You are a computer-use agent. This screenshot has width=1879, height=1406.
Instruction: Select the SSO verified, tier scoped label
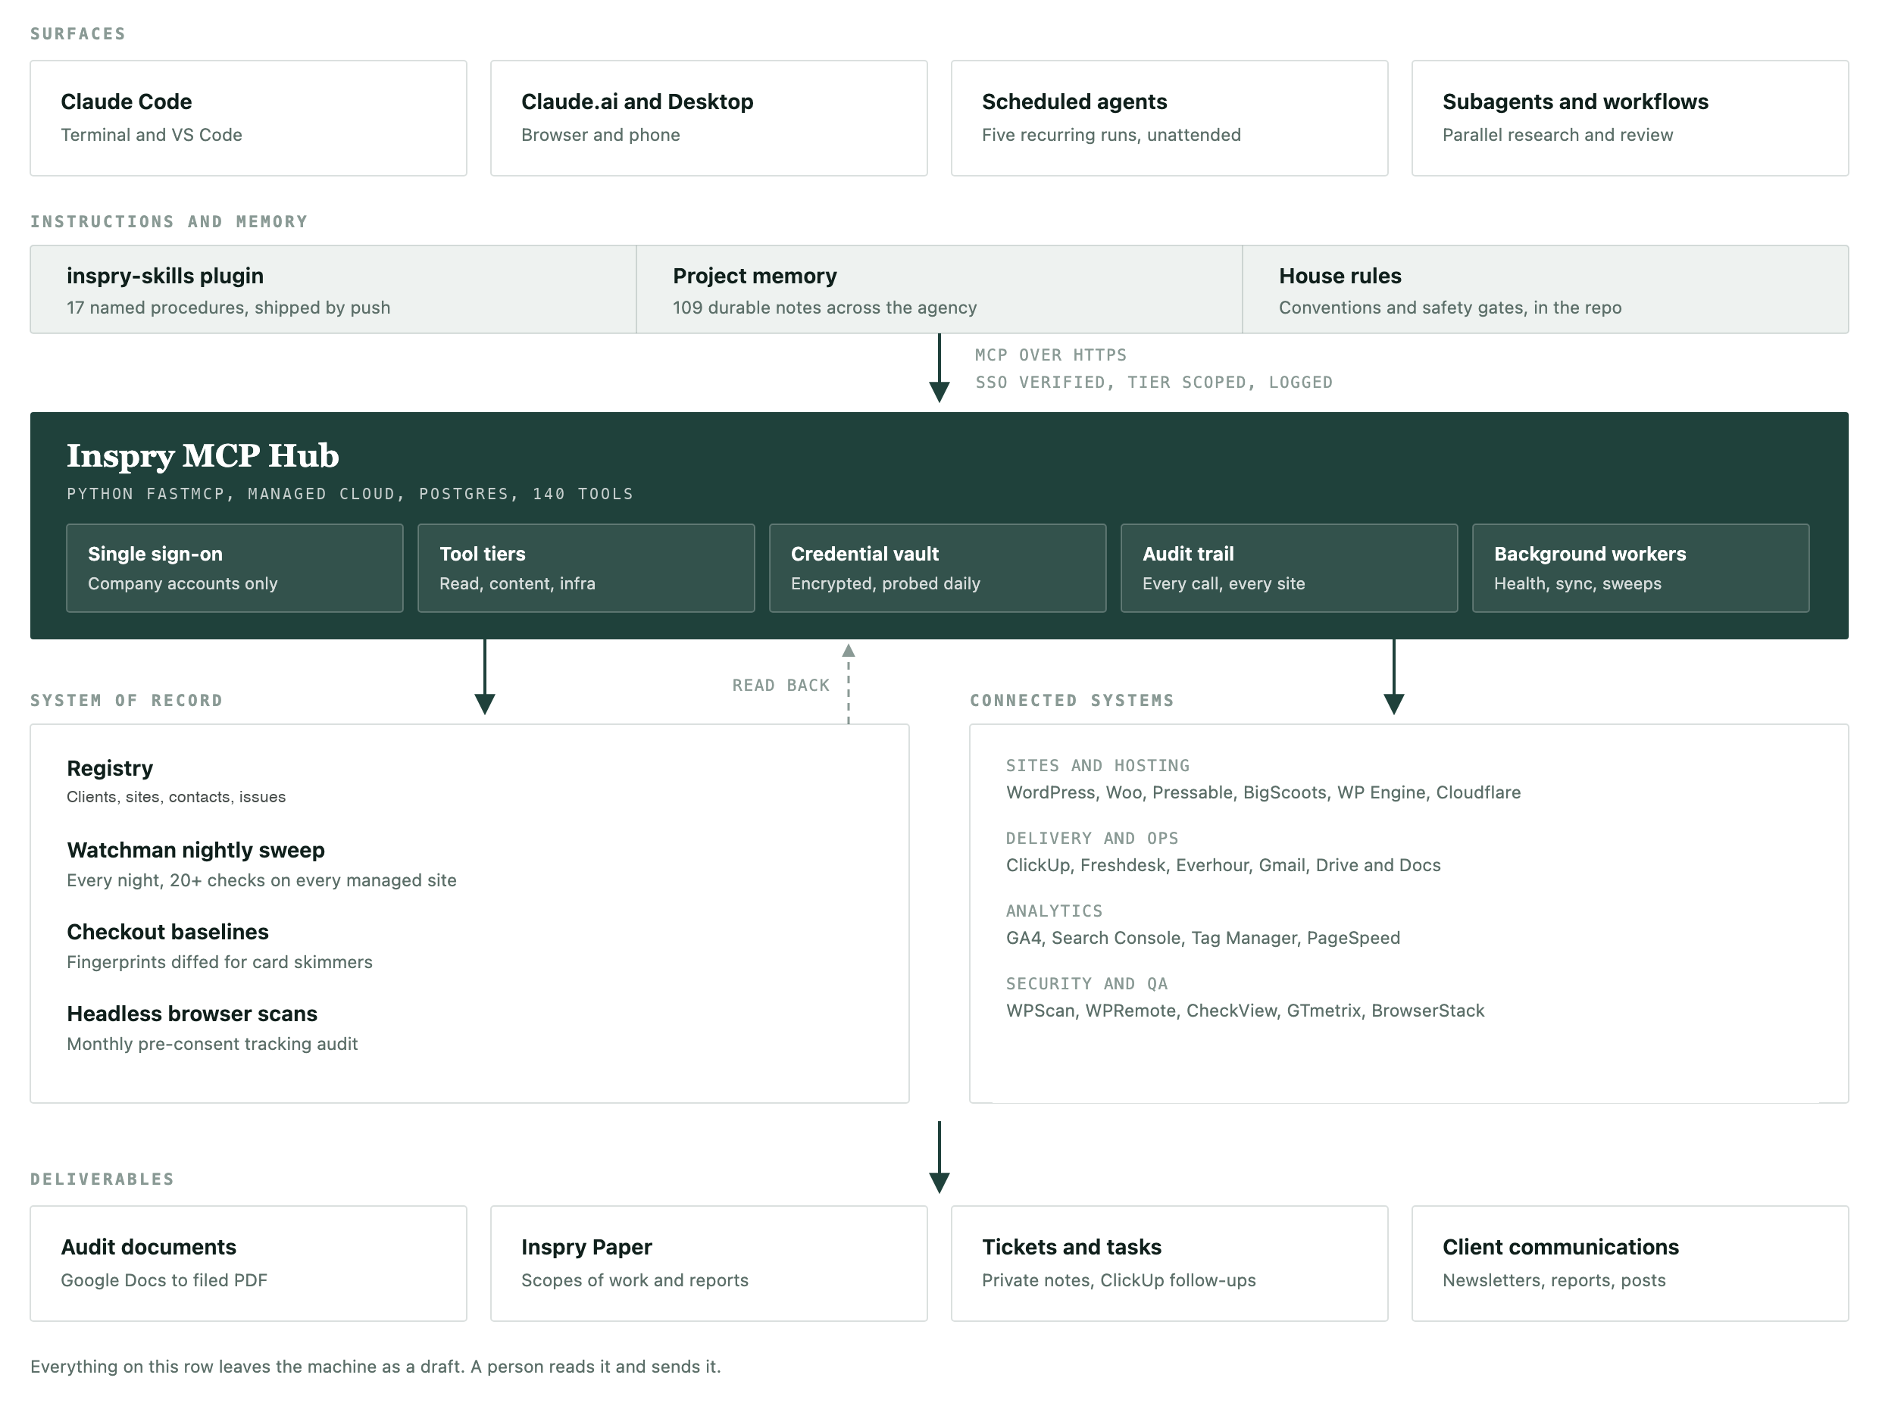(x=1154, y=383)
